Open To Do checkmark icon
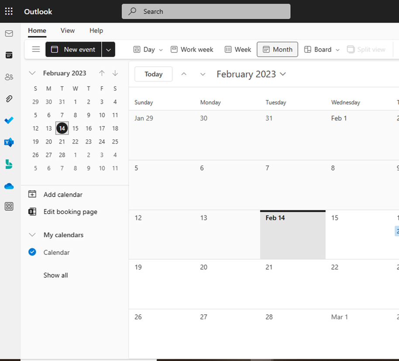399x361 pixels. [9, 120]
